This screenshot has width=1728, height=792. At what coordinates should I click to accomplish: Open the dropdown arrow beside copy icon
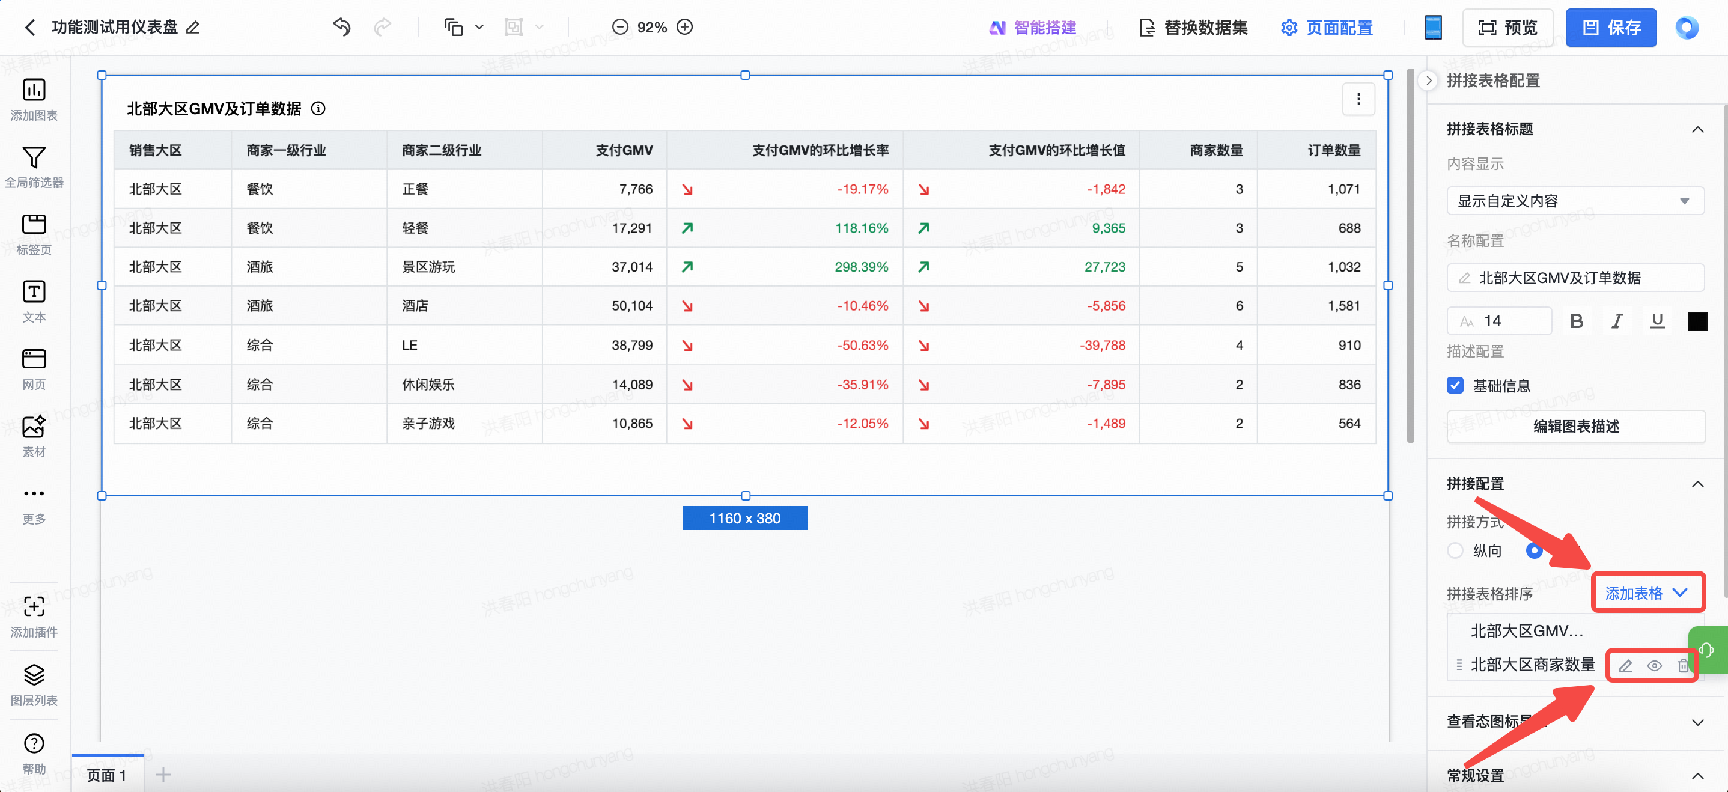(x=479, y=27)
